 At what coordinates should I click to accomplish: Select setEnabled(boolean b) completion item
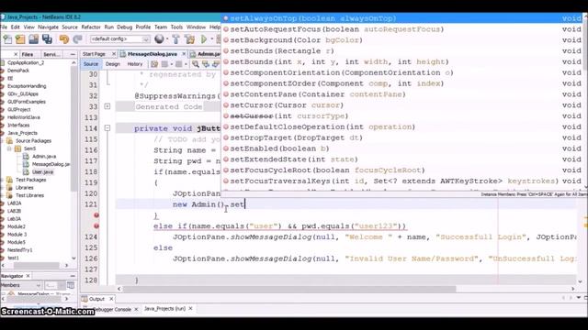click(x=402, y=148)
